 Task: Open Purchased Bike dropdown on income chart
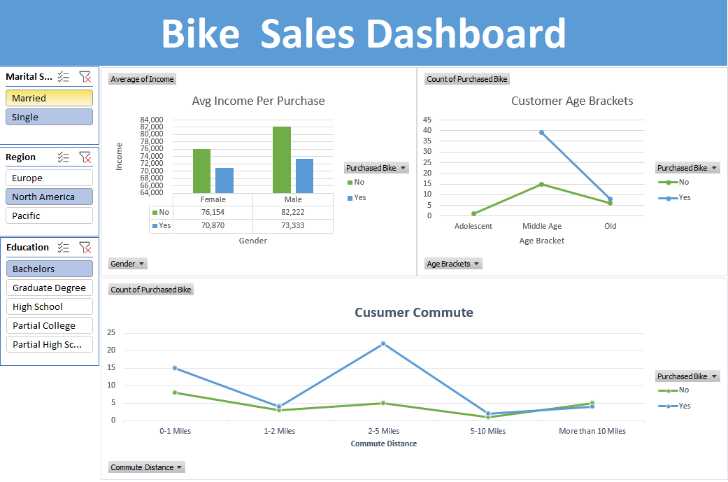point(375,168)
